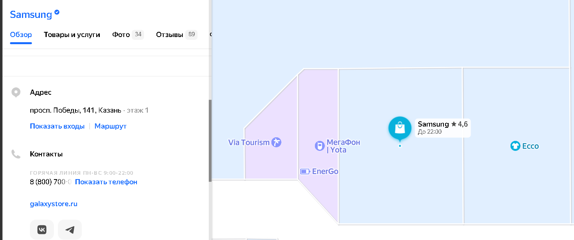Image resolution: width=574 pixels, height=240 pixels.
Task: Click the sidebar vertical scrollbar
Action: point(210,140)
